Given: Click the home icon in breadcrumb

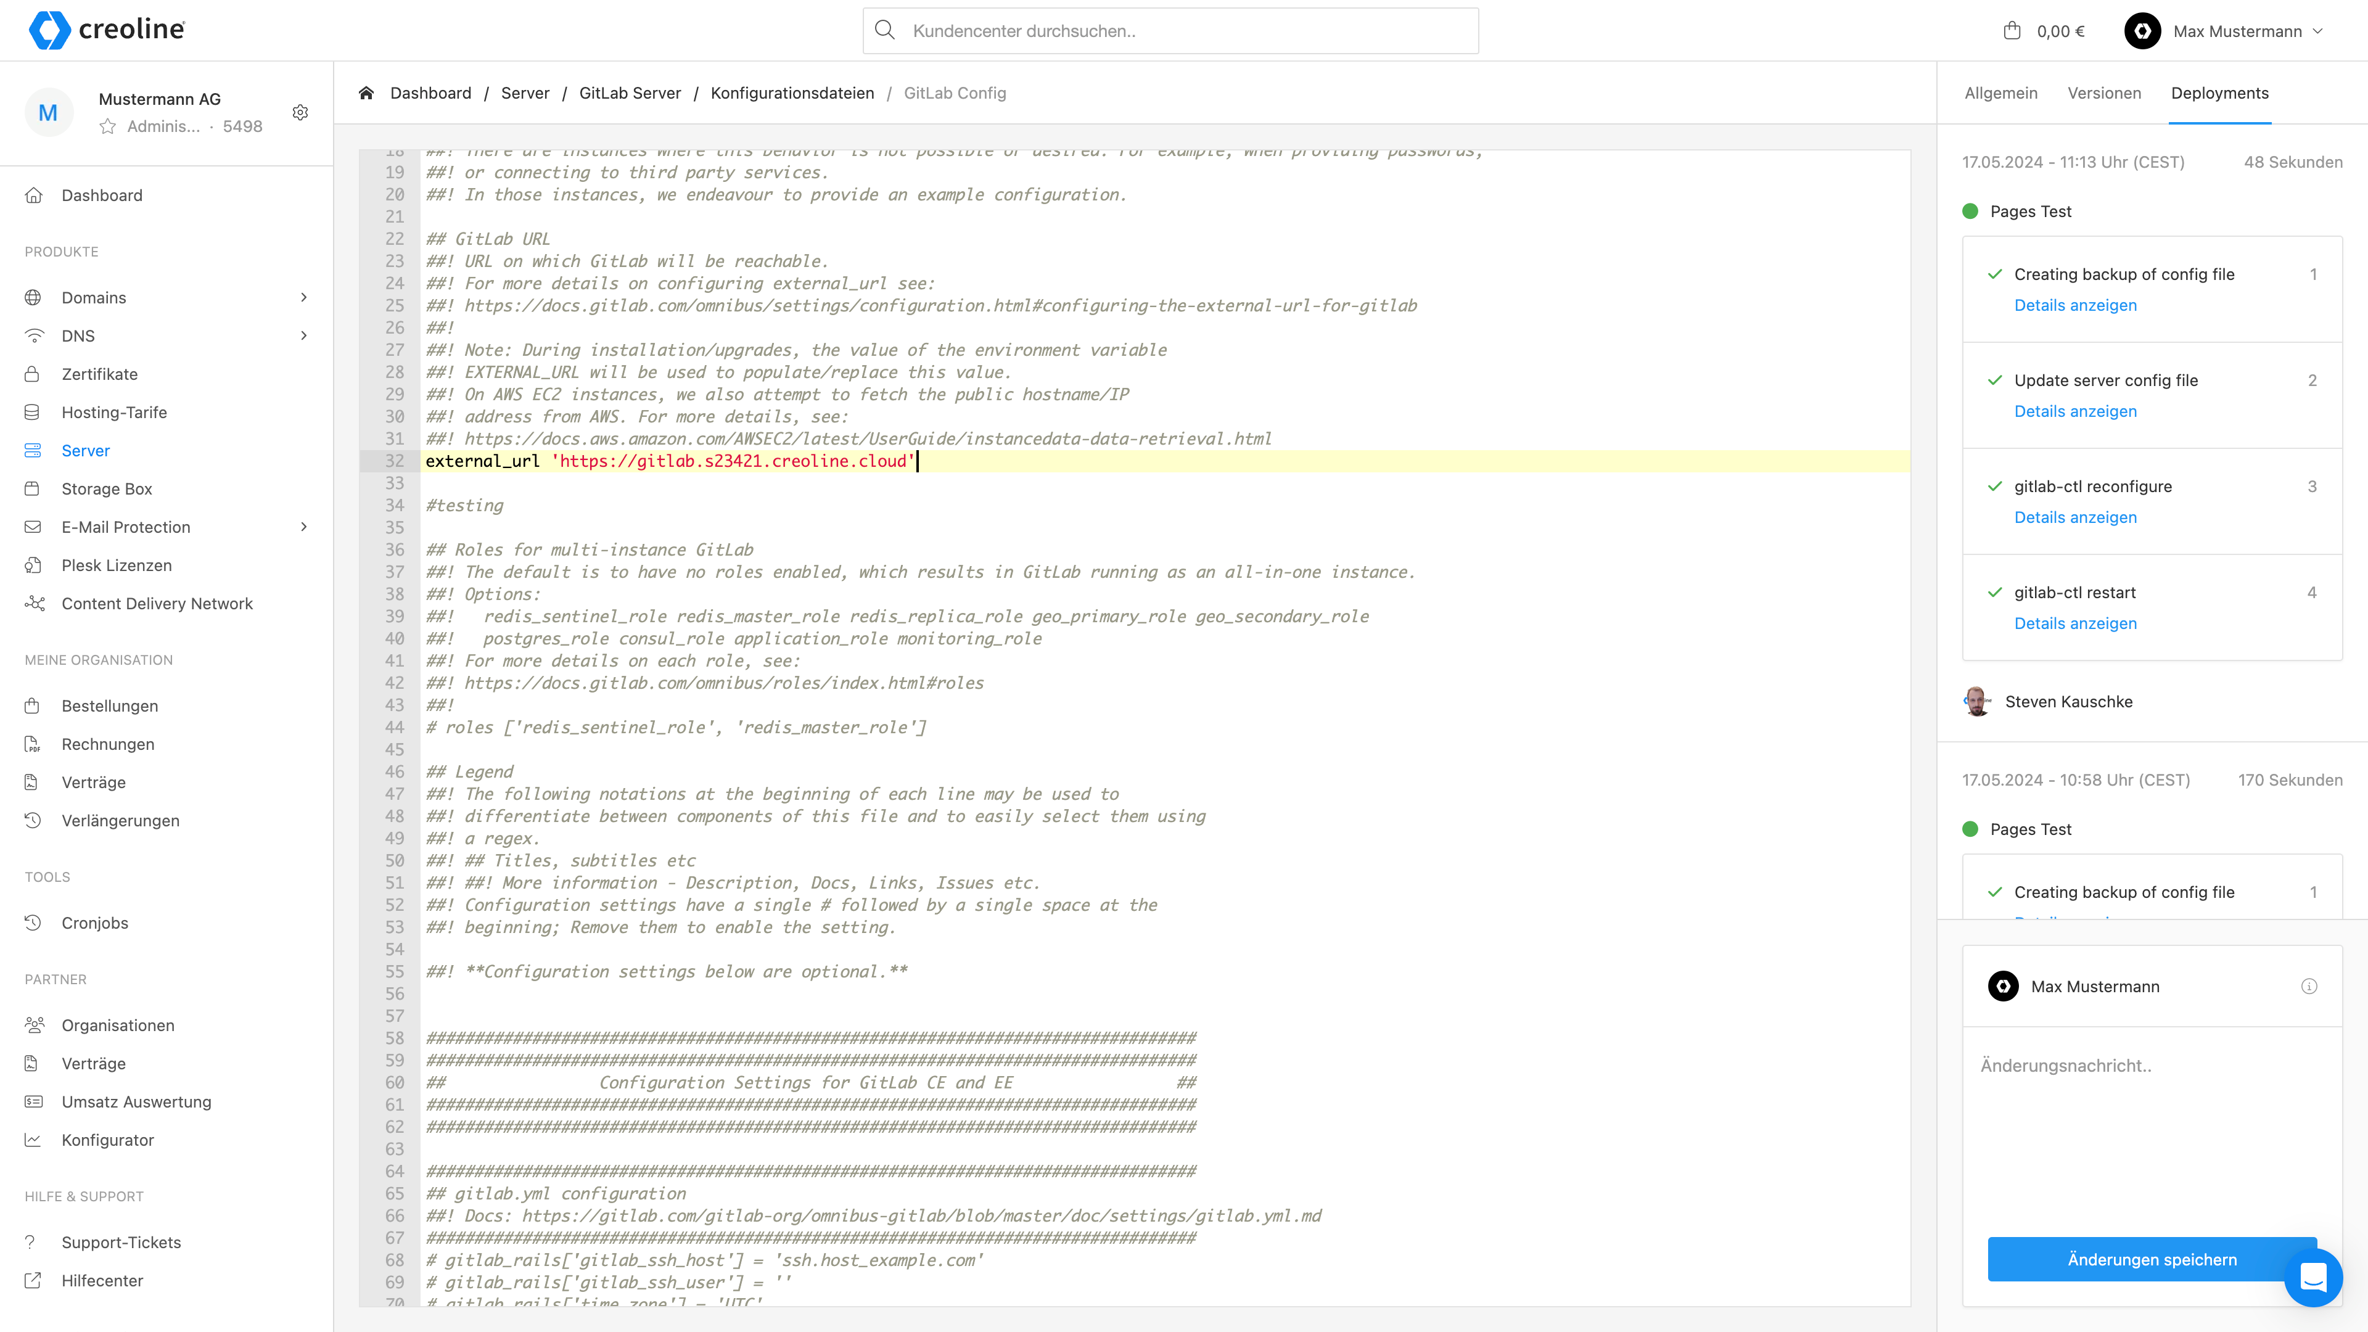Looking at the screenshot, I should [x=366, y=93].
